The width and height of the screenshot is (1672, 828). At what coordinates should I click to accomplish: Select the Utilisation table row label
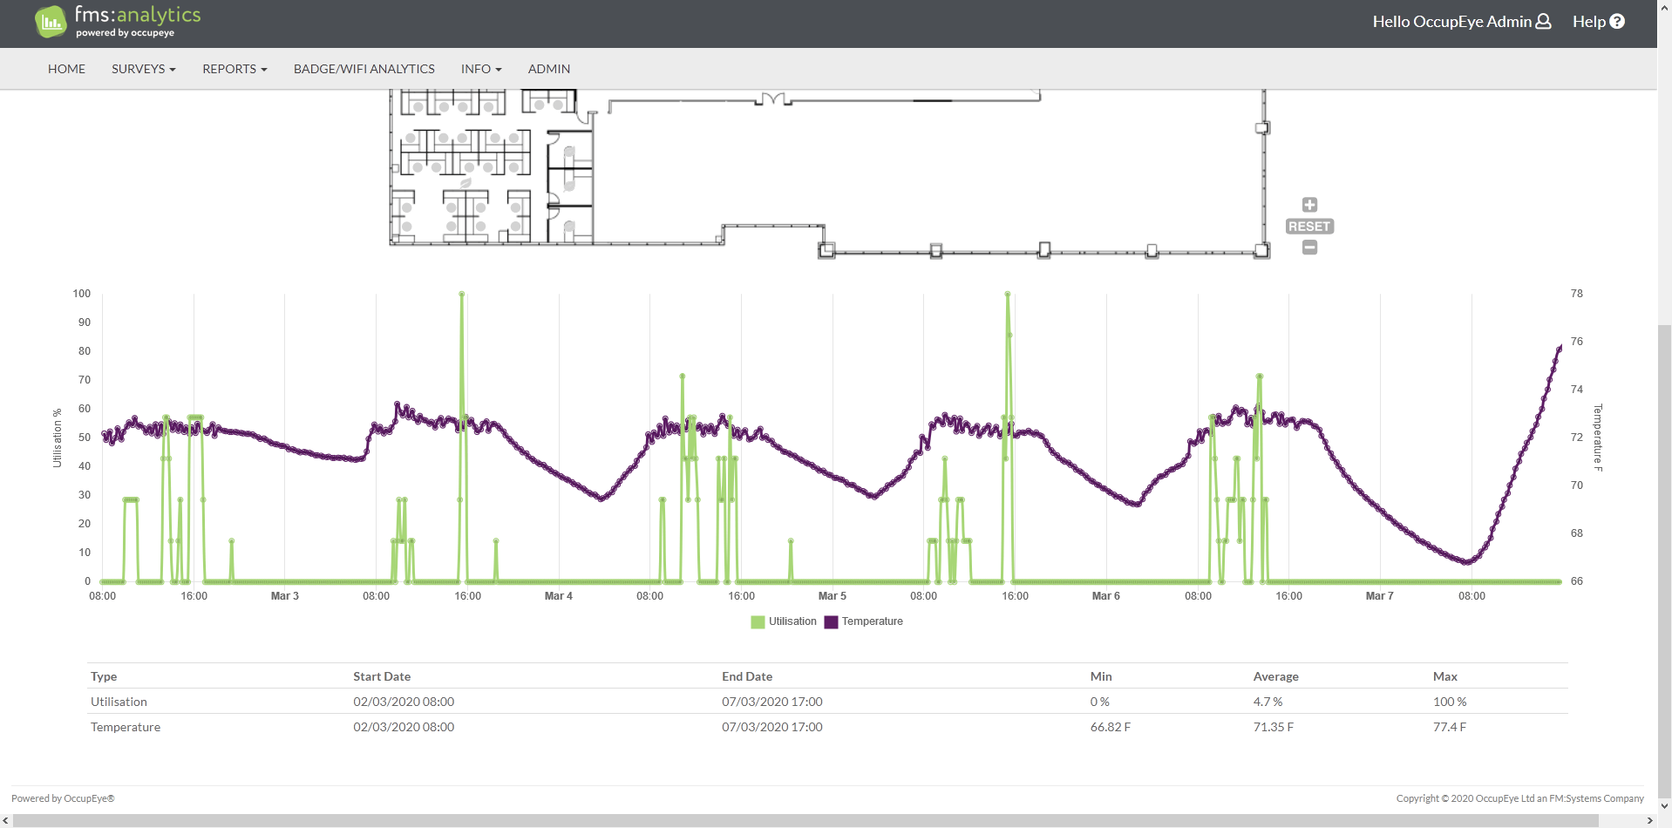point(119,702)
